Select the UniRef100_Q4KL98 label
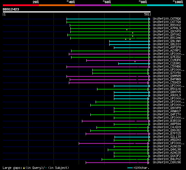This screenshot has width=186, height=170. pyautogui.click(x=167, y=150)
